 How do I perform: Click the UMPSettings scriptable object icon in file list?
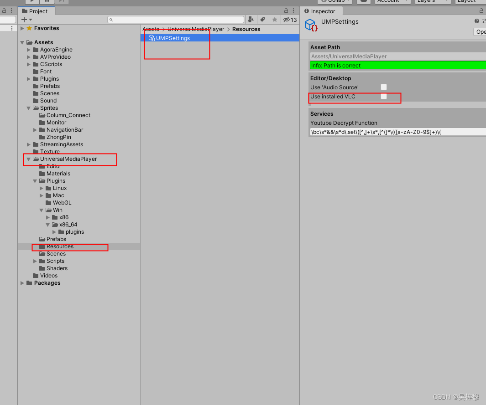(x=152, y=38)
